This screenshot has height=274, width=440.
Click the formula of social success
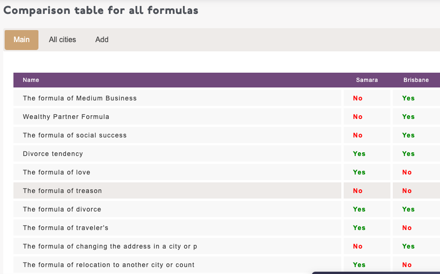[75, 135]
